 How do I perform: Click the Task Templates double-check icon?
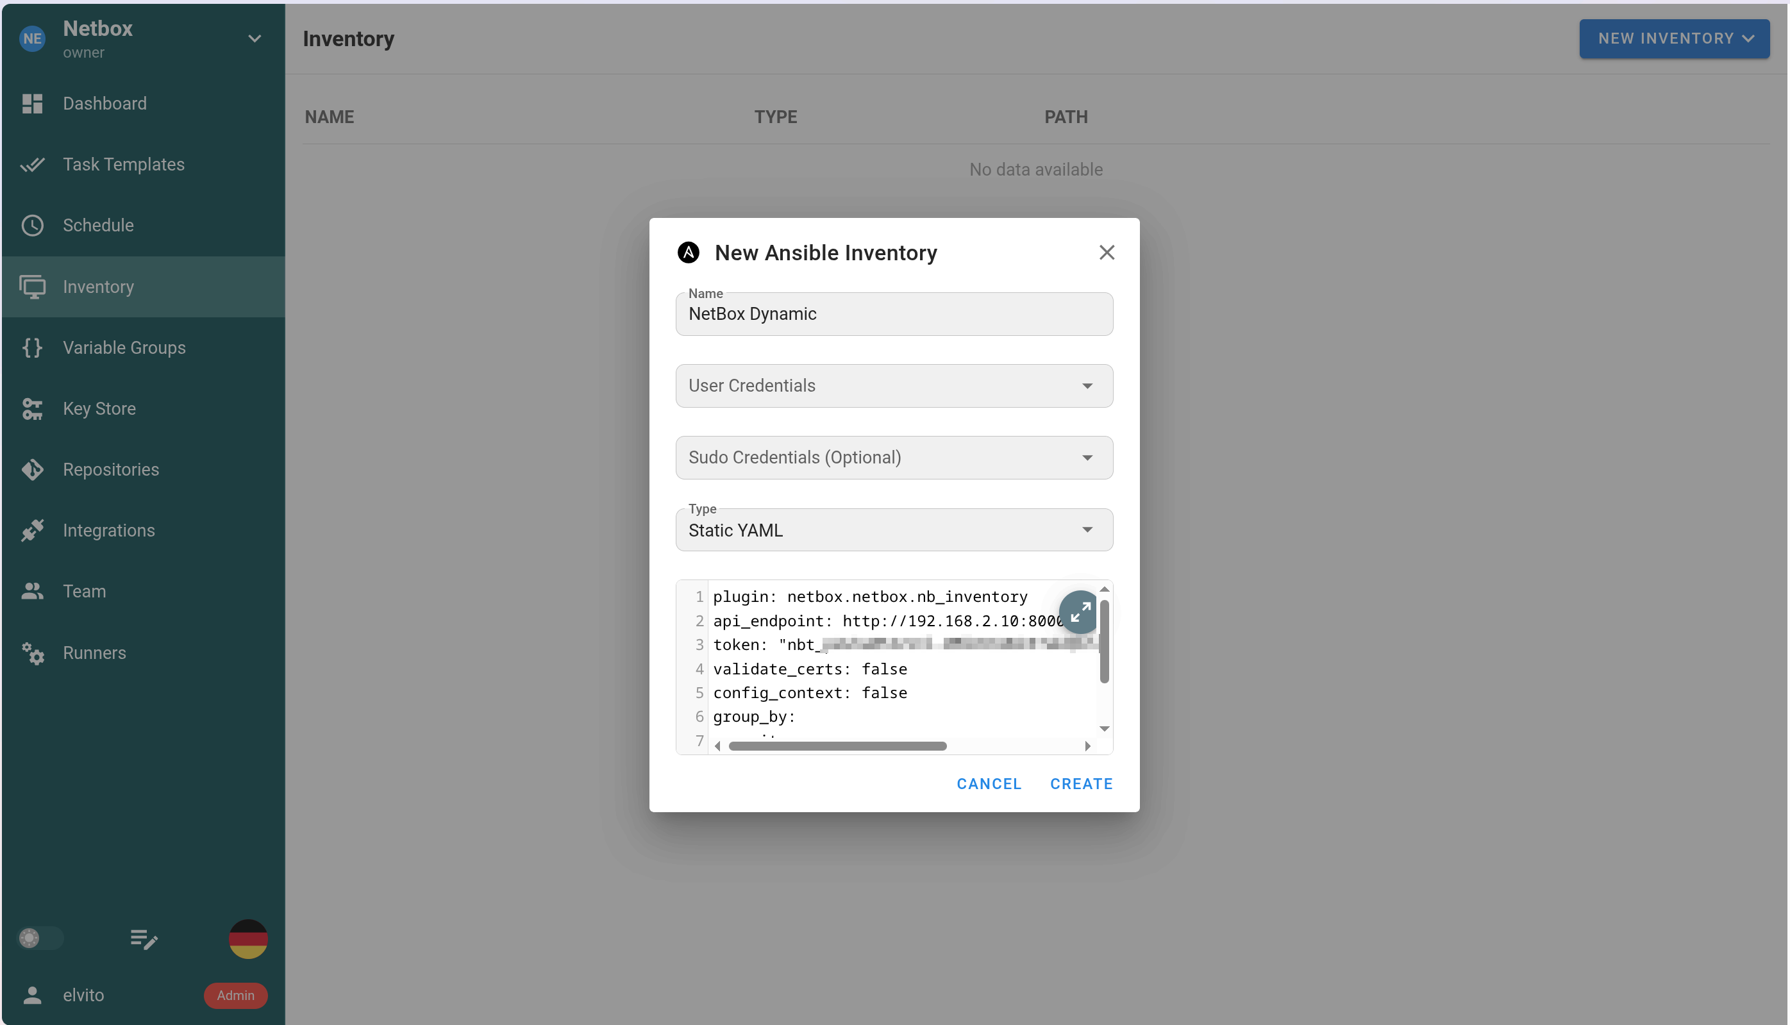pyautogui.click(x=33, y=165)
